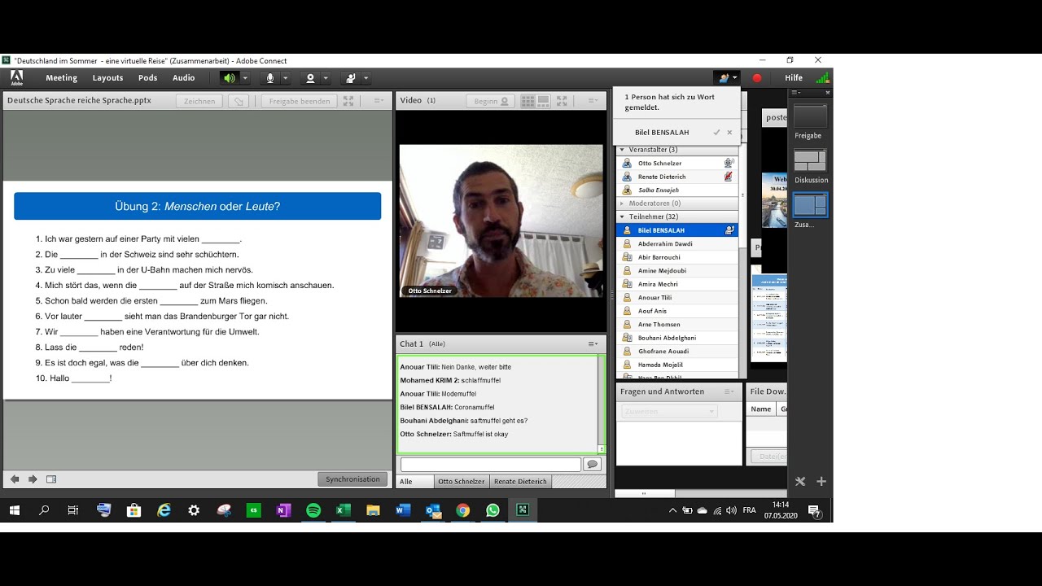Check the green connection status bars
Viewport: 1042px width, 586px height.
click(x=822, y=78)
